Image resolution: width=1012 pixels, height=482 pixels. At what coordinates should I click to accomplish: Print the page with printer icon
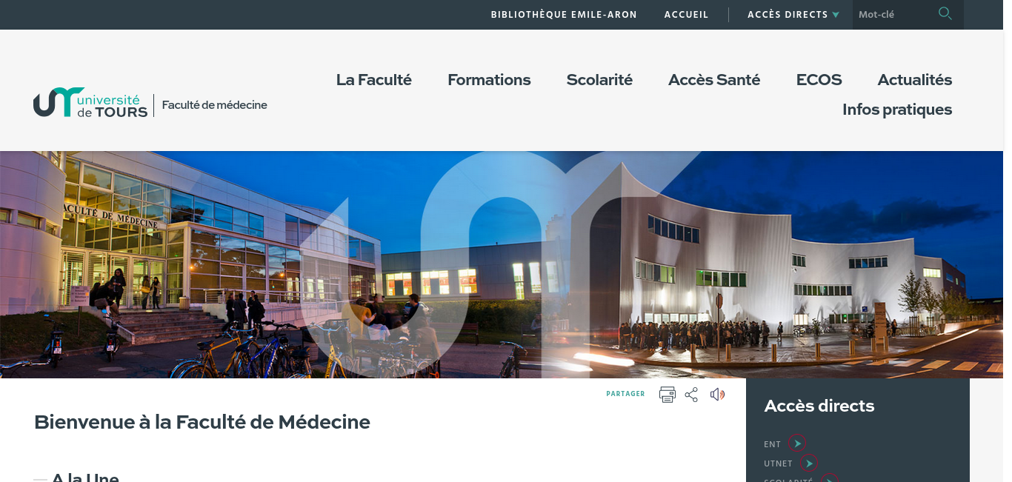point(668,395)
